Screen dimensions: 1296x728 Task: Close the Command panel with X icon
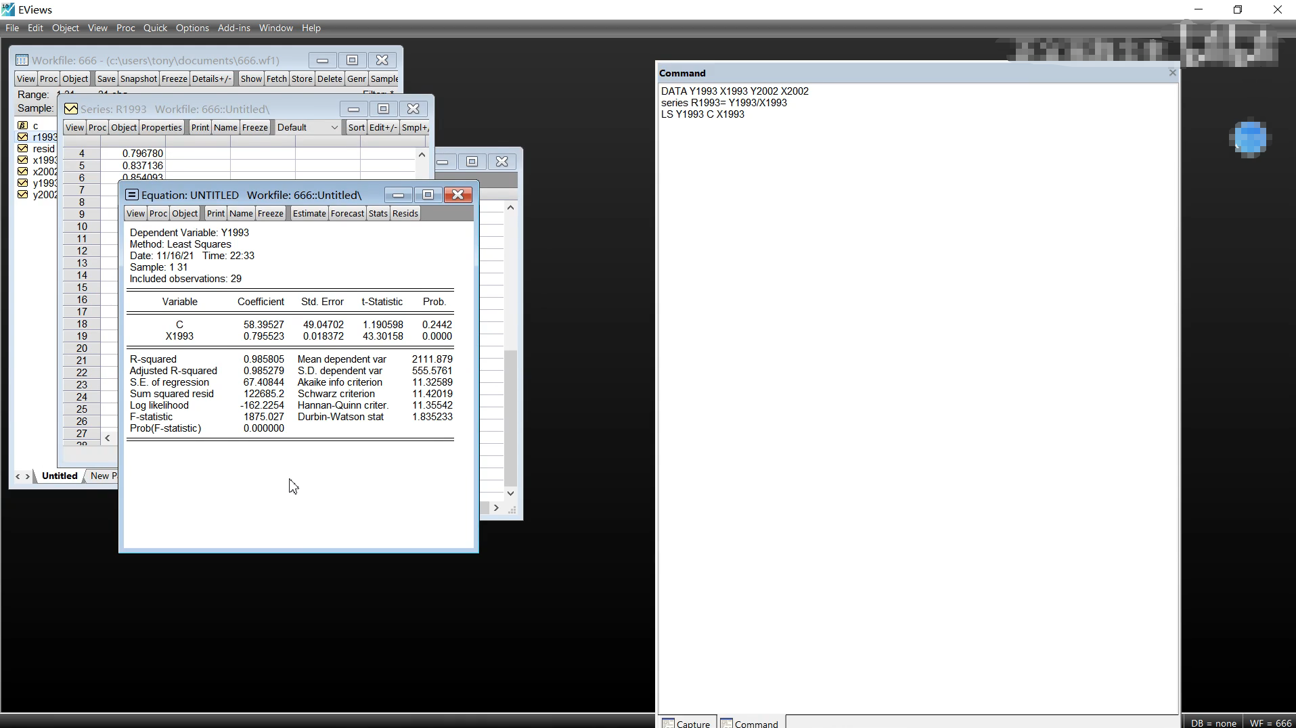tap(1172, 72)
